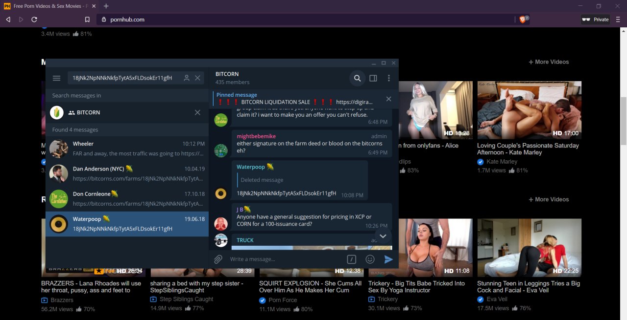Click mightbebemike's avatar in the chat

tap(221, 150)
